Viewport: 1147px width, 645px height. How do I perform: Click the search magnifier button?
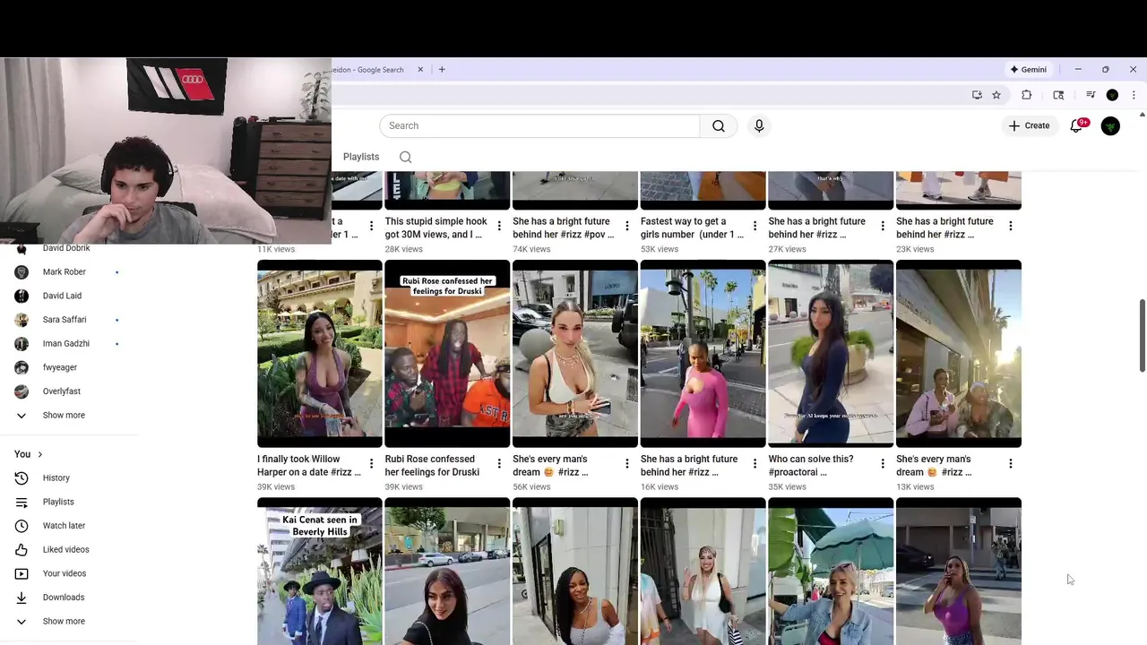718,126
